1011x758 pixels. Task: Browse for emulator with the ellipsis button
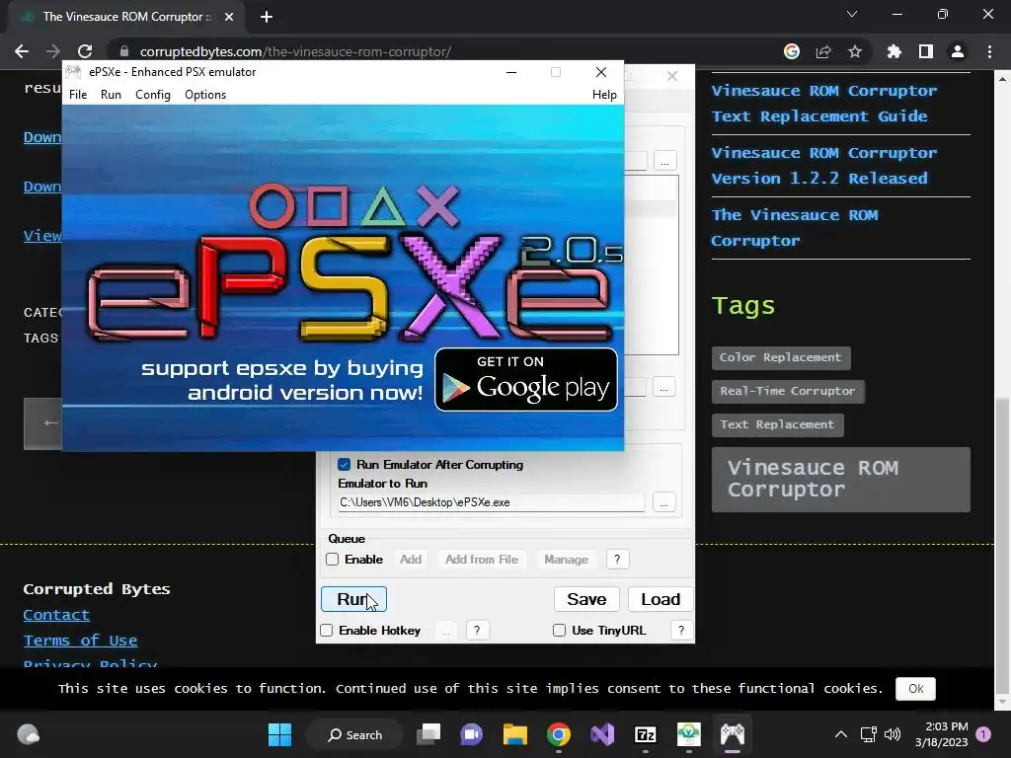[x=664, y=502]
